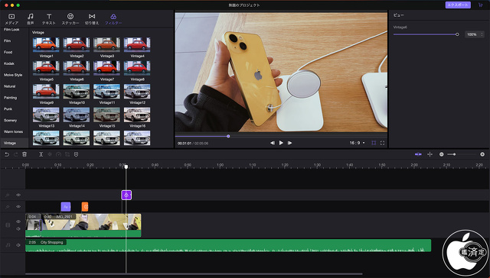Mute the City Shopping music track
Image resolution: width=490 pixels, height=278 pixels.
pos(18,245)
